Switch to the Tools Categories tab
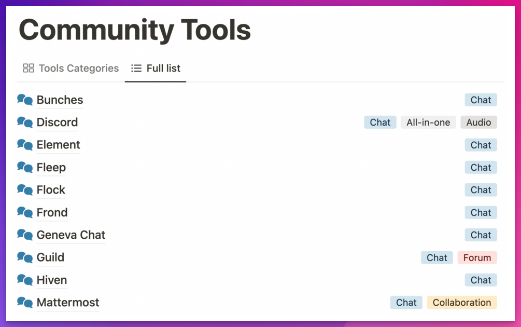The width and height of the screenshot is (521, 327). coord(71,68)
